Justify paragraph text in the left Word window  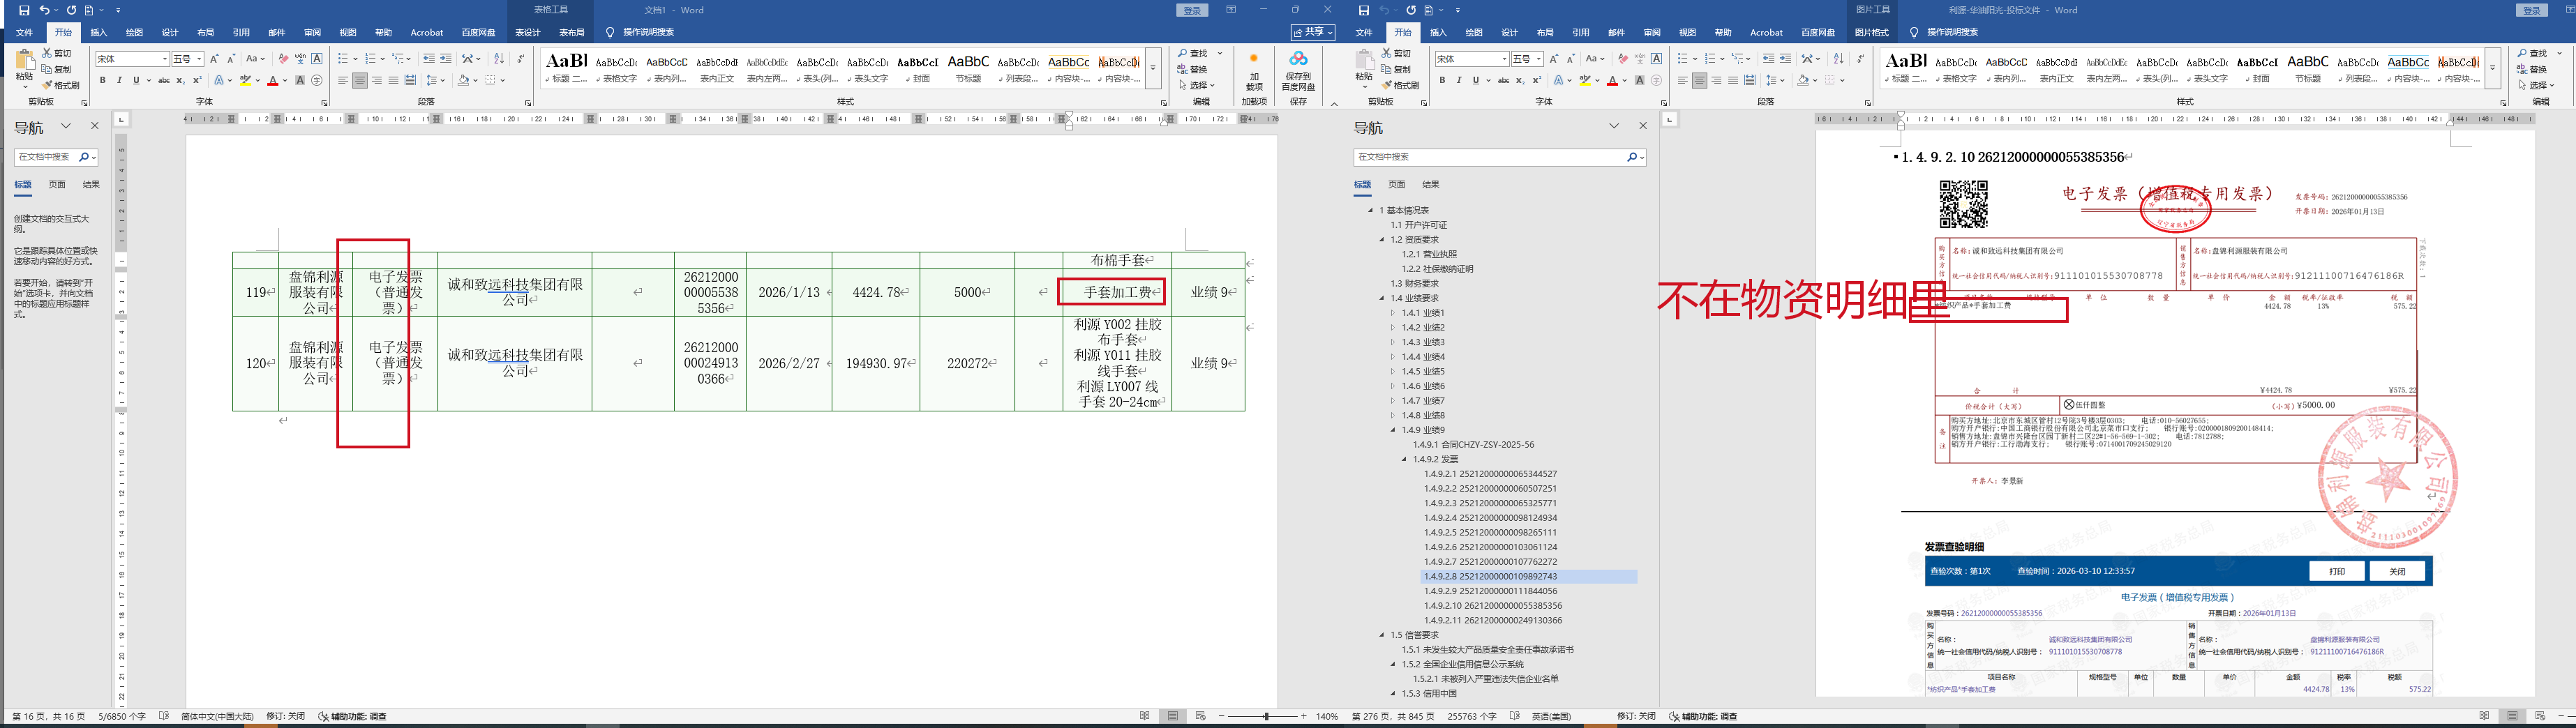pos(393,80)
